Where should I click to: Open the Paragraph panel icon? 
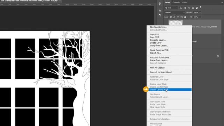pos(160,15)
